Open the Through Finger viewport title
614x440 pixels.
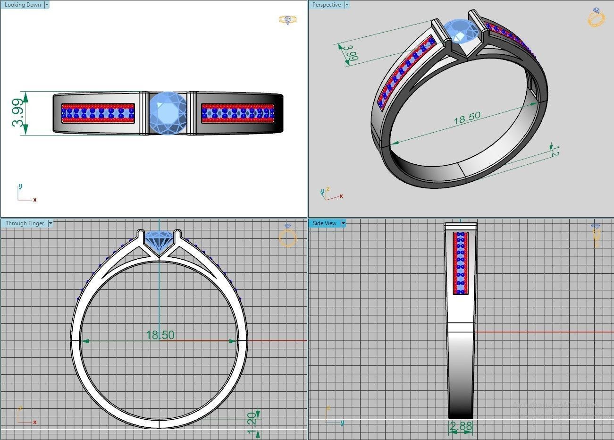pyautogui.click(x=25, y=223)
